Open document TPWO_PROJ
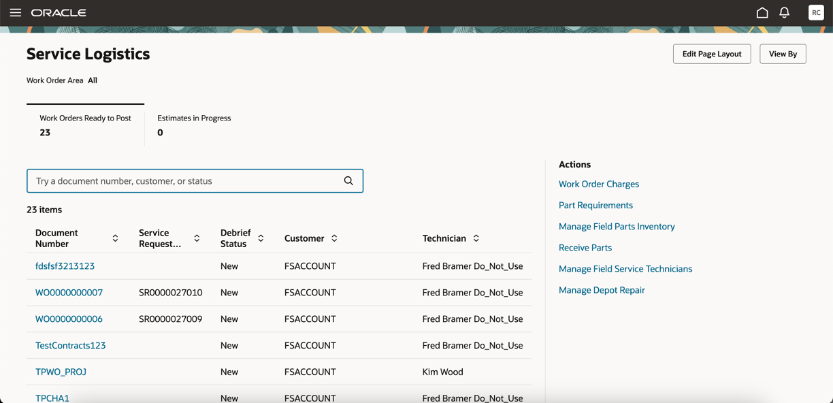This screenshot has width=833, height=403. pyautogui.click(x=61, y=372)
